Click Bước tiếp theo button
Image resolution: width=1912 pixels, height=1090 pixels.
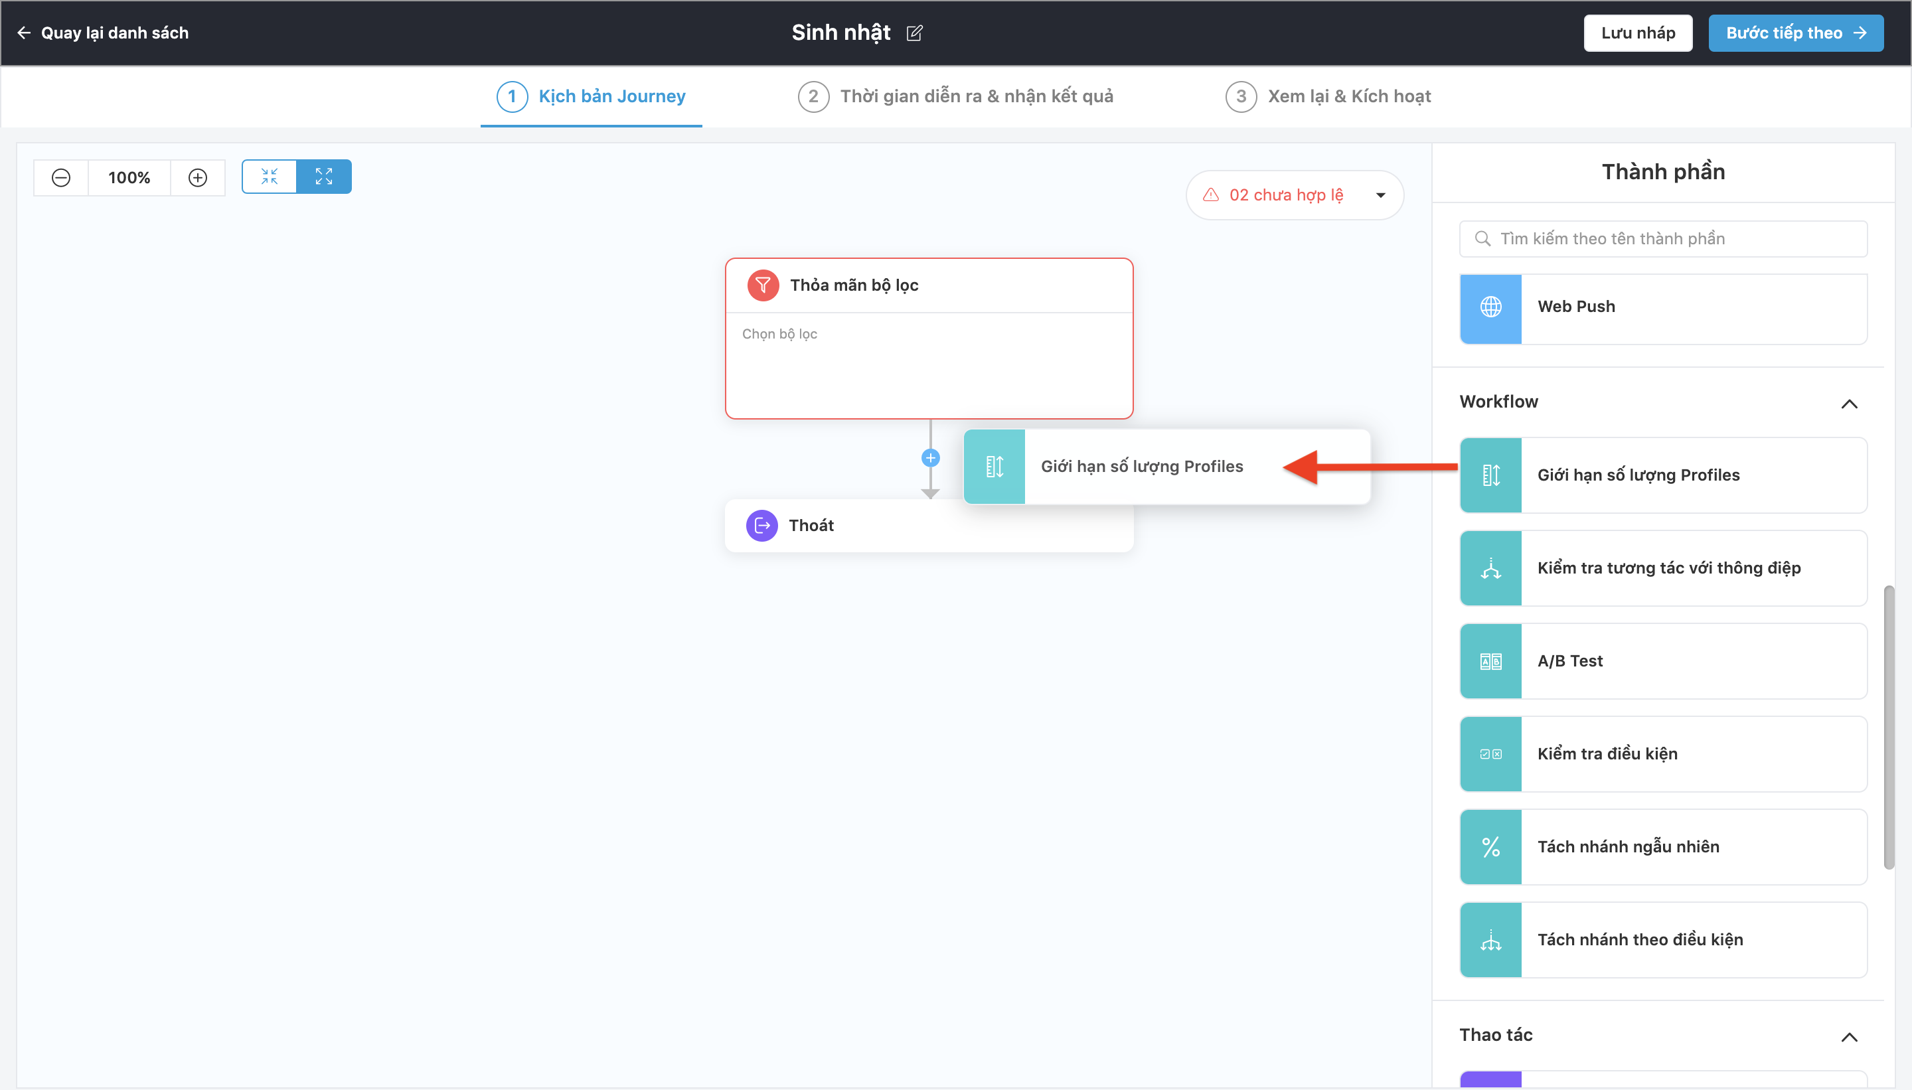tap(1795, 33)
